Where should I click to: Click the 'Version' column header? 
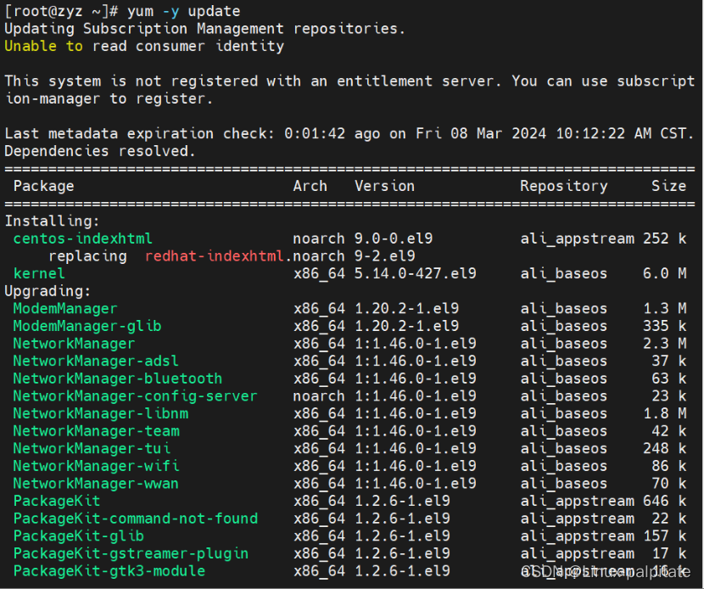[385, 187]
